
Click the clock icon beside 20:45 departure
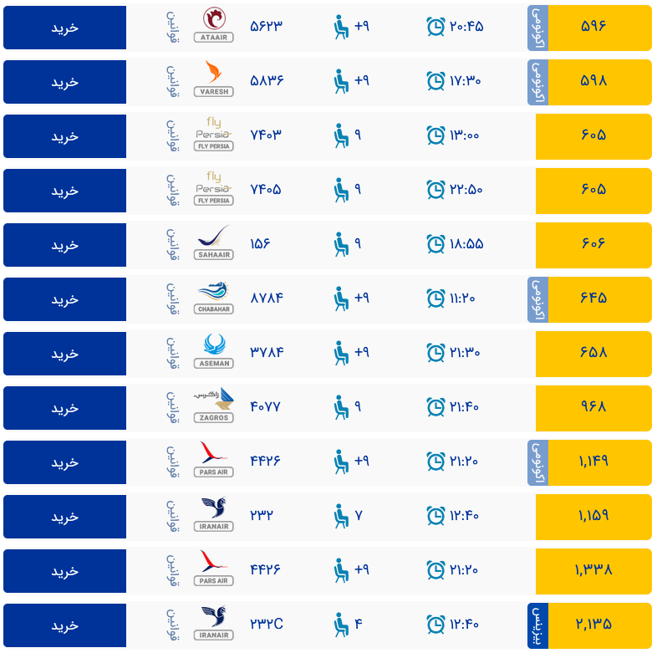pyautogui.click(x=435, y=27)
